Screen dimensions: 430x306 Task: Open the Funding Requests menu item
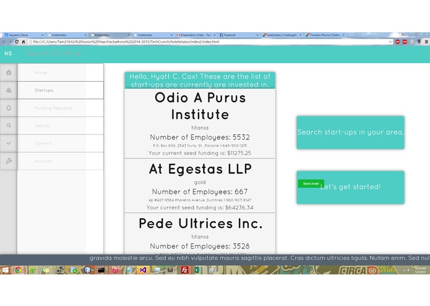pos(61,108)
